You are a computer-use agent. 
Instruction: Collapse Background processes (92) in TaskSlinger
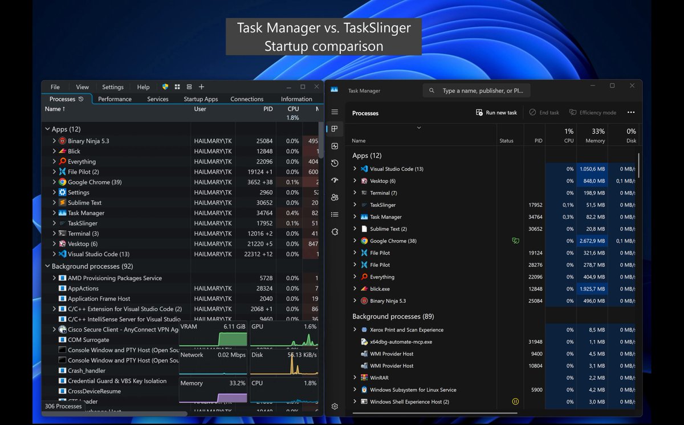pos(47,266)
